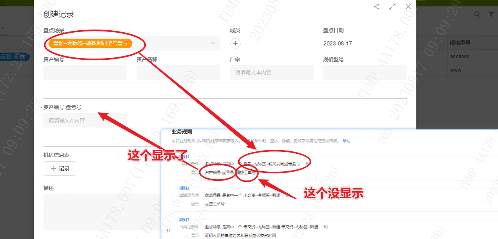Add a member with the 成员 plus icon
The height and width of the screenshot is (239, 498).
tap(235, 43)
